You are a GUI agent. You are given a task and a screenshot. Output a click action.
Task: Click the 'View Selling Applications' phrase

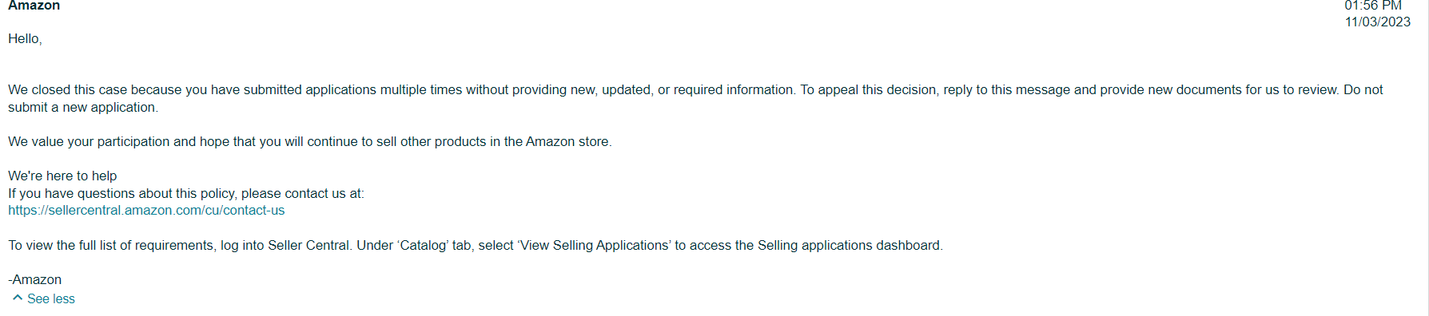click(x=595, y=246)
